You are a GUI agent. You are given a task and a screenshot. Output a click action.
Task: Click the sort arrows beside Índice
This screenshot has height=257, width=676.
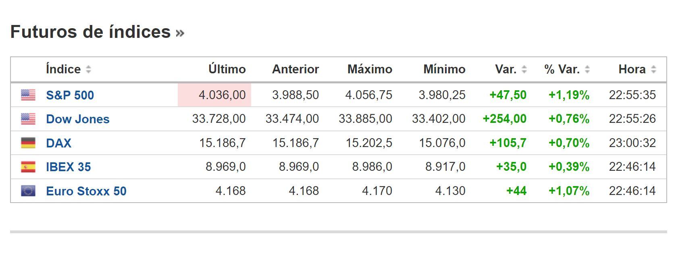89,69
